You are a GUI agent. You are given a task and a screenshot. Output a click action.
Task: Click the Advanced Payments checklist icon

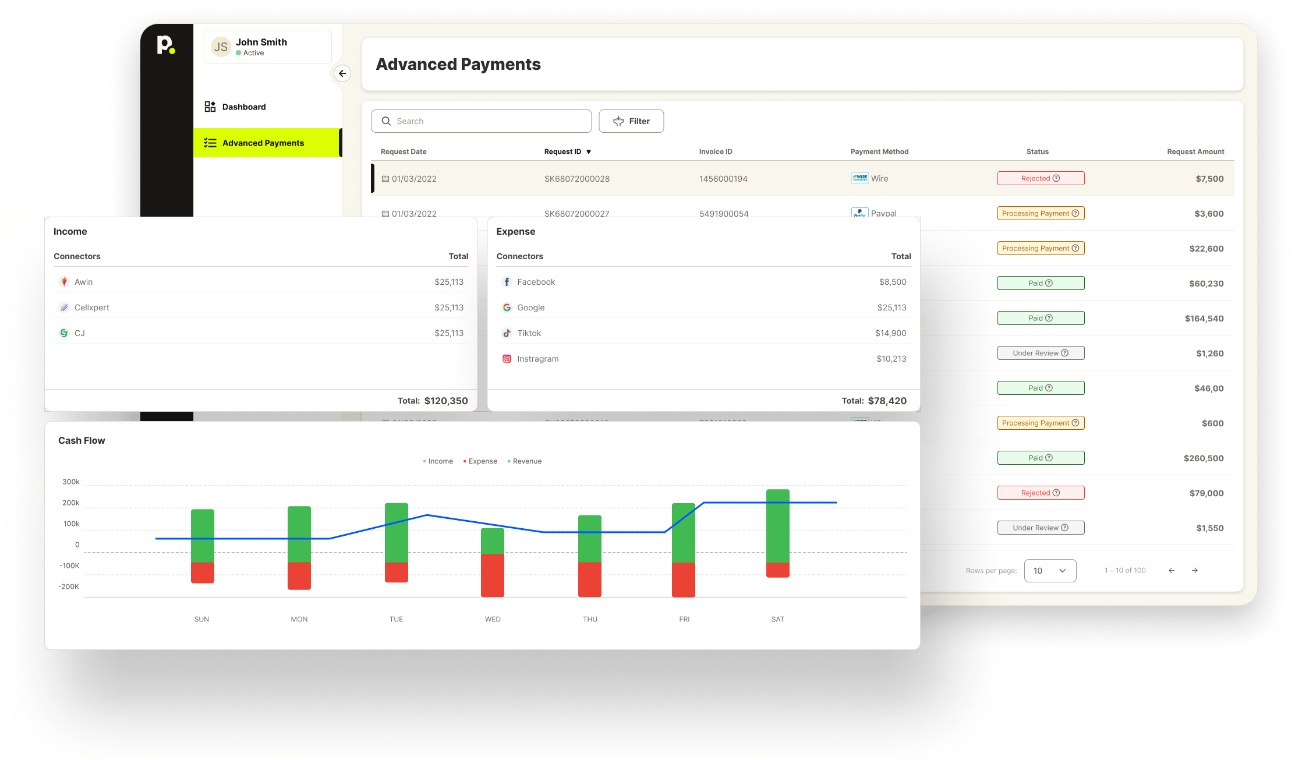210,143
